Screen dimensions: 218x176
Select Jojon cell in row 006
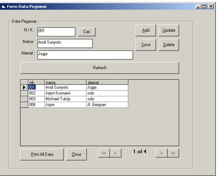point(65,105)
